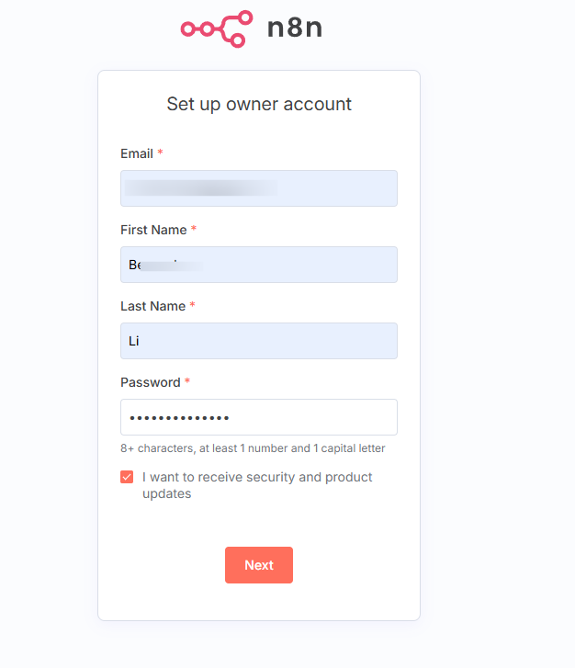The height and width of the screenshot is (668, 575).
Task: Click the Set up owner account heading
Action: point(259,104)
